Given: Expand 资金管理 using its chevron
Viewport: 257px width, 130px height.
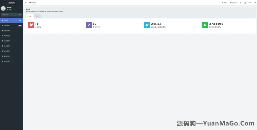Looking at the screenshot, I should pos(21,46).
